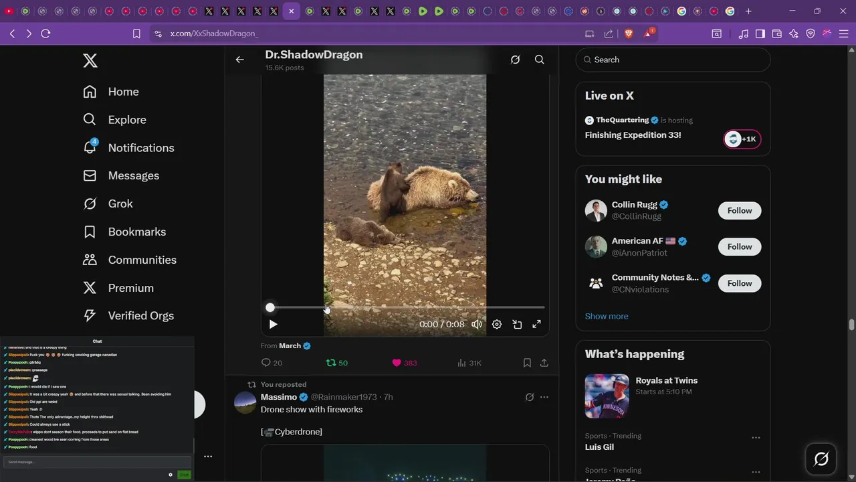
Task: Open Massimo's profile avatar
Action: [245, 403]
